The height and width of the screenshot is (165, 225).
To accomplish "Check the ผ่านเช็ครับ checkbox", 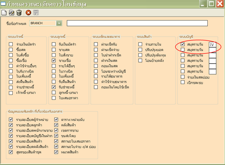I will (x=96, y=45).
